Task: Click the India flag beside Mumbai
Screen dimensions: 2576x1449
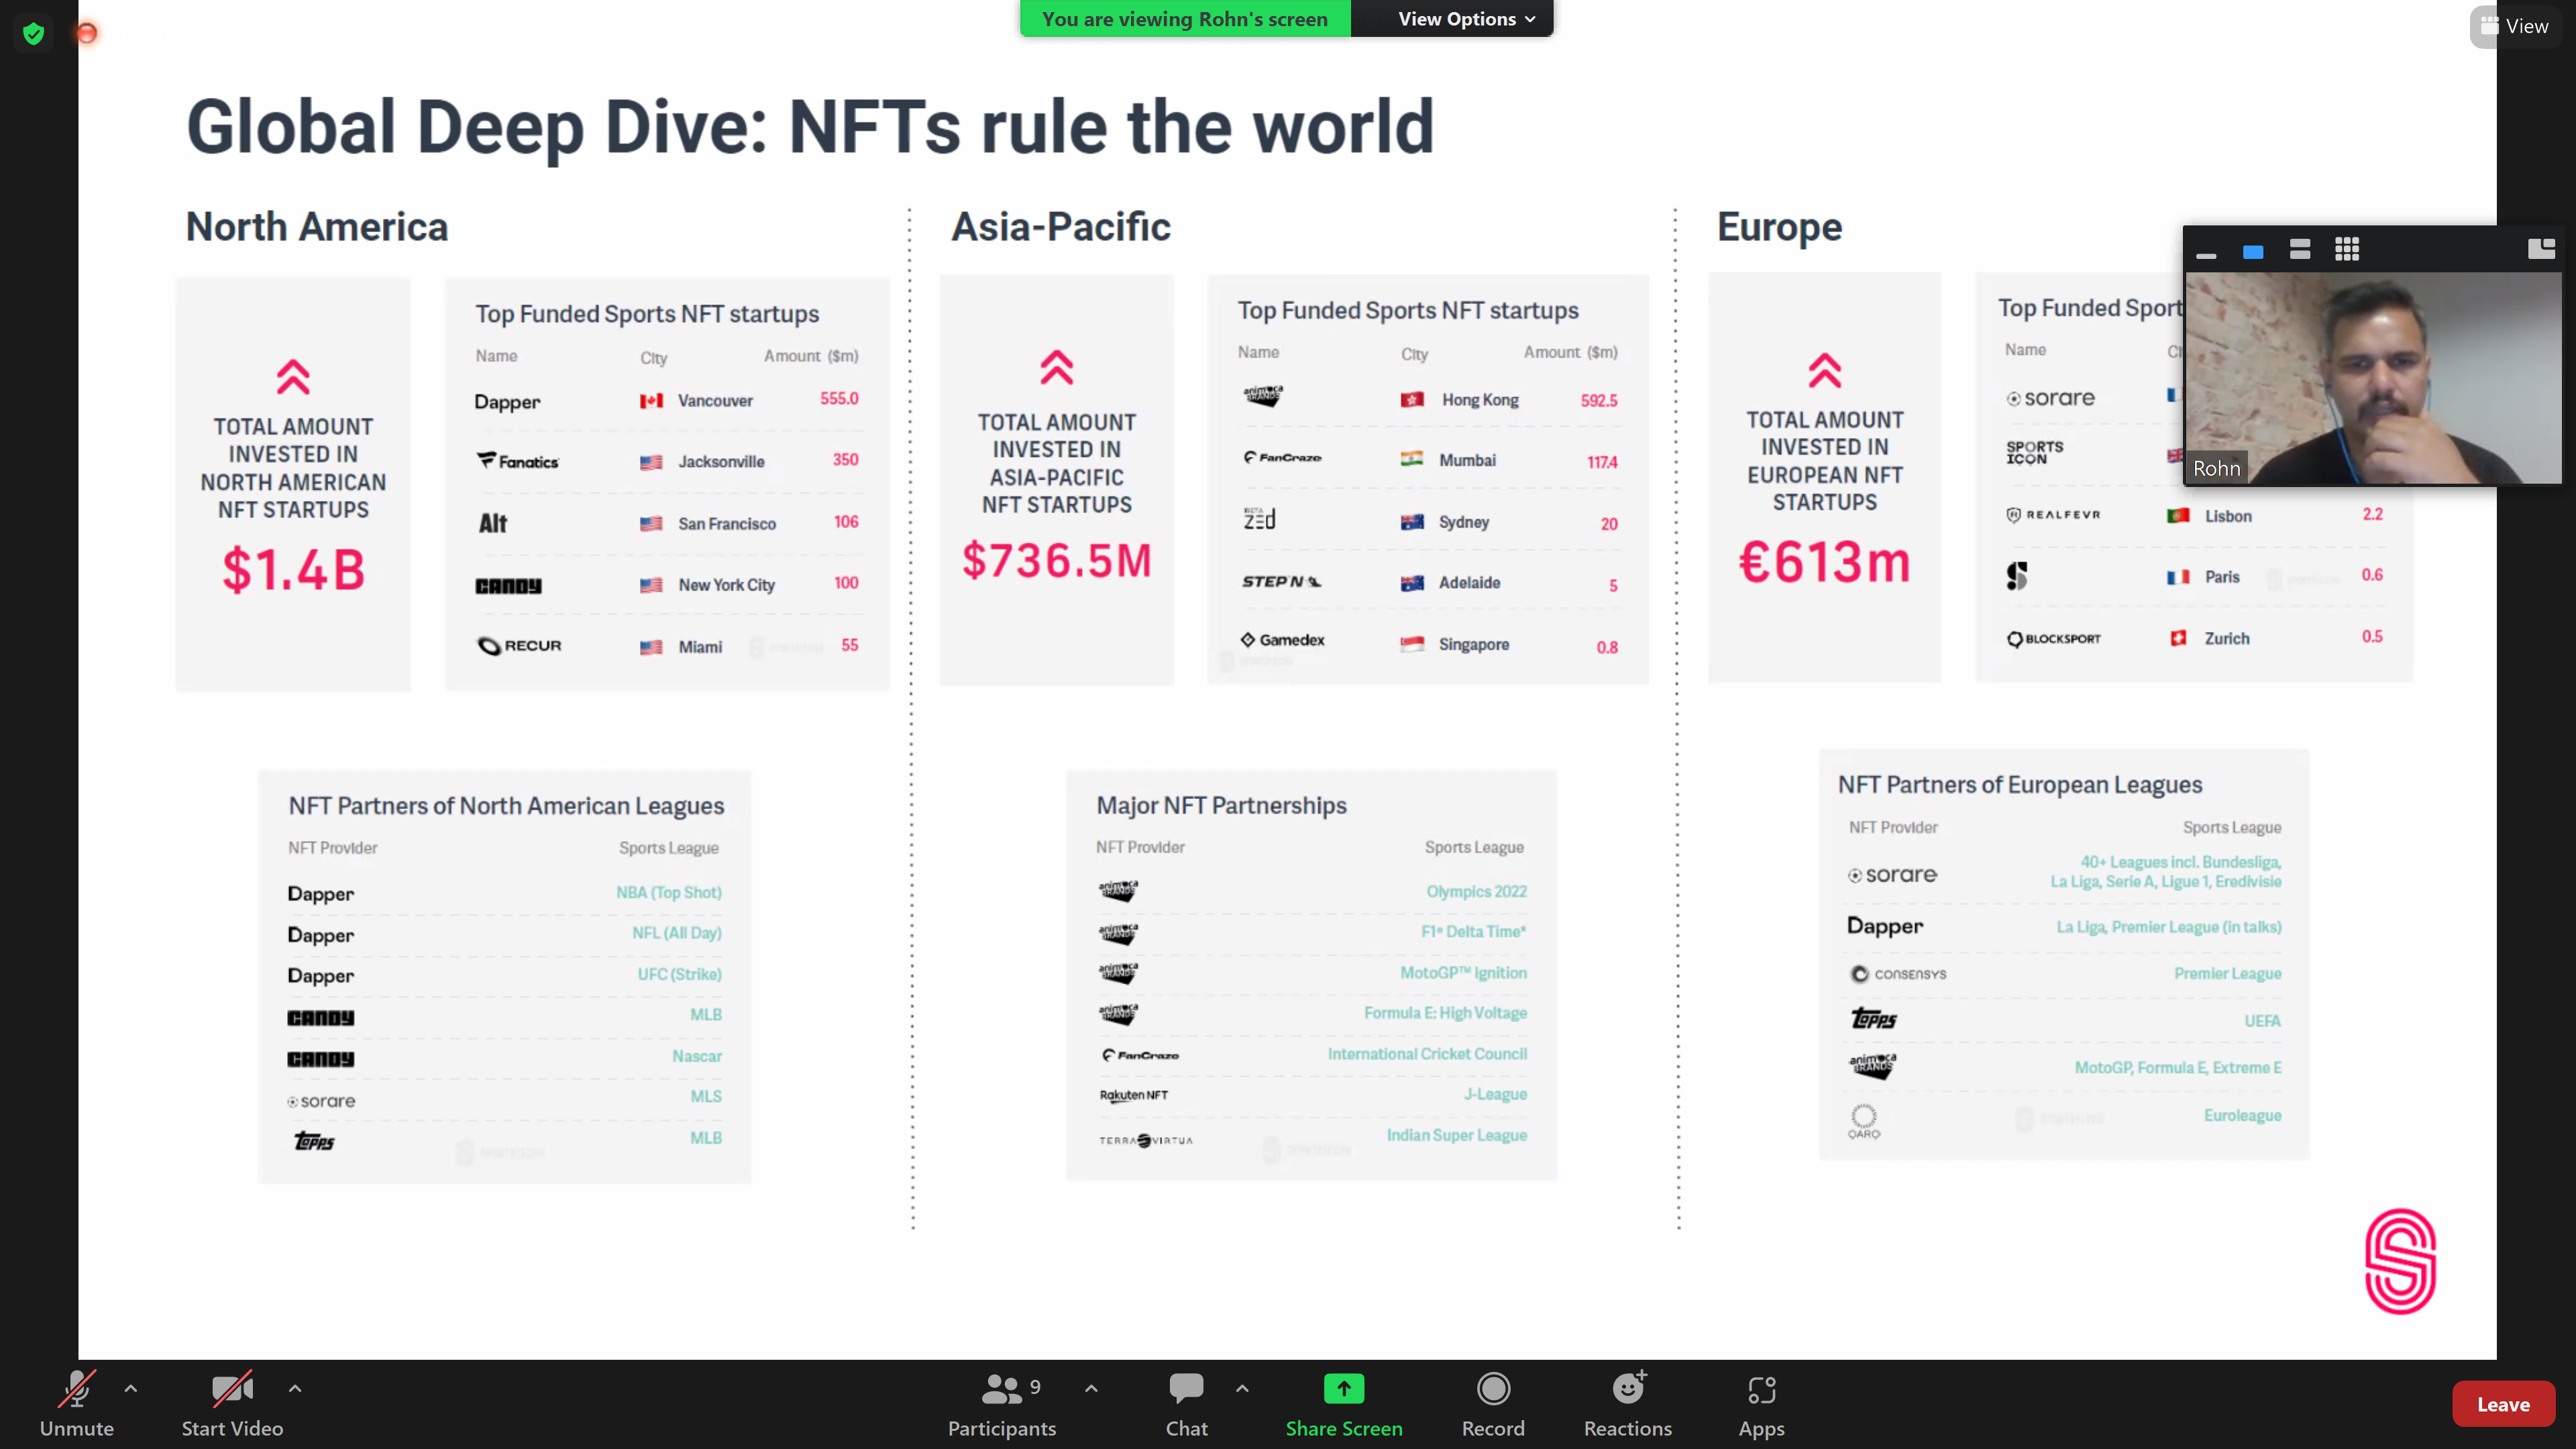Action: click(1411, 460)
